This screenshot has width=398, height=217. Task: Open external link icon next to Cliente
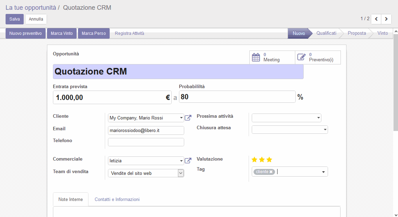[x=188, y=118]
